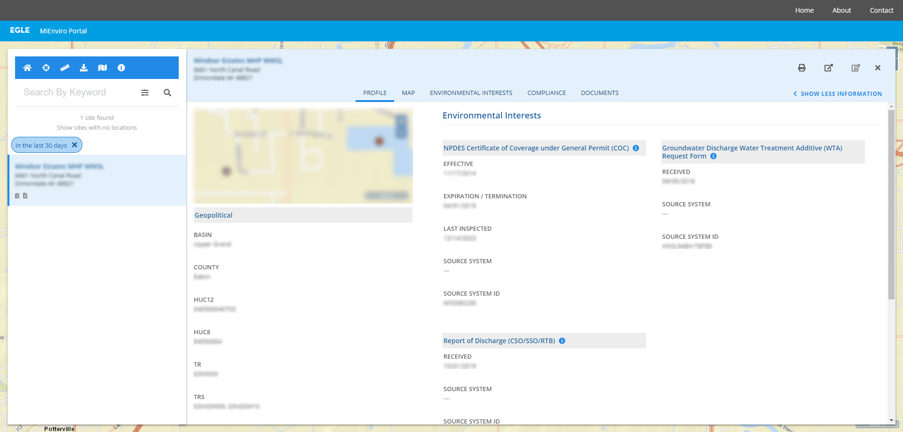903x432 pixels.
Task: Click the download results icon
Action: tap(84, 68)
